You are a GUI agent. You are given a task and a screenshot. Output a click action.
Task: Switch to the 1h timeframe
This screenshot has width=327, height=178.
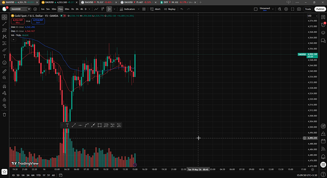pyautogui.click(x=73, y=9)
